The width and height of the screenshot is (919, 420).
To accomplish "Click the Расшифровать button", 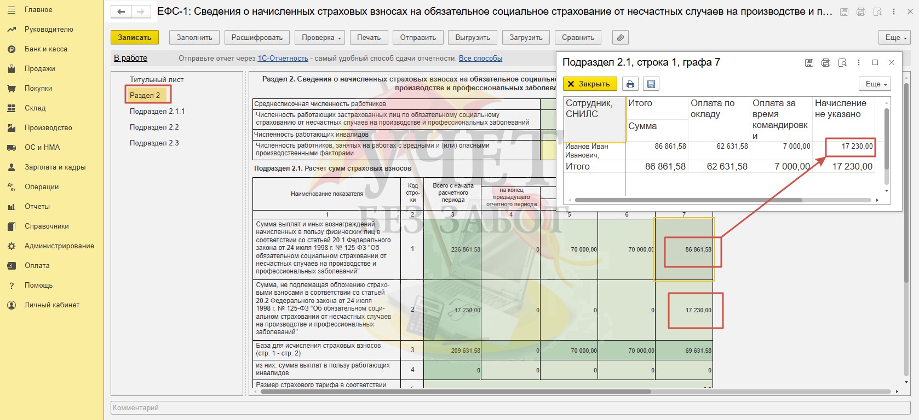I will click(257, 37).
